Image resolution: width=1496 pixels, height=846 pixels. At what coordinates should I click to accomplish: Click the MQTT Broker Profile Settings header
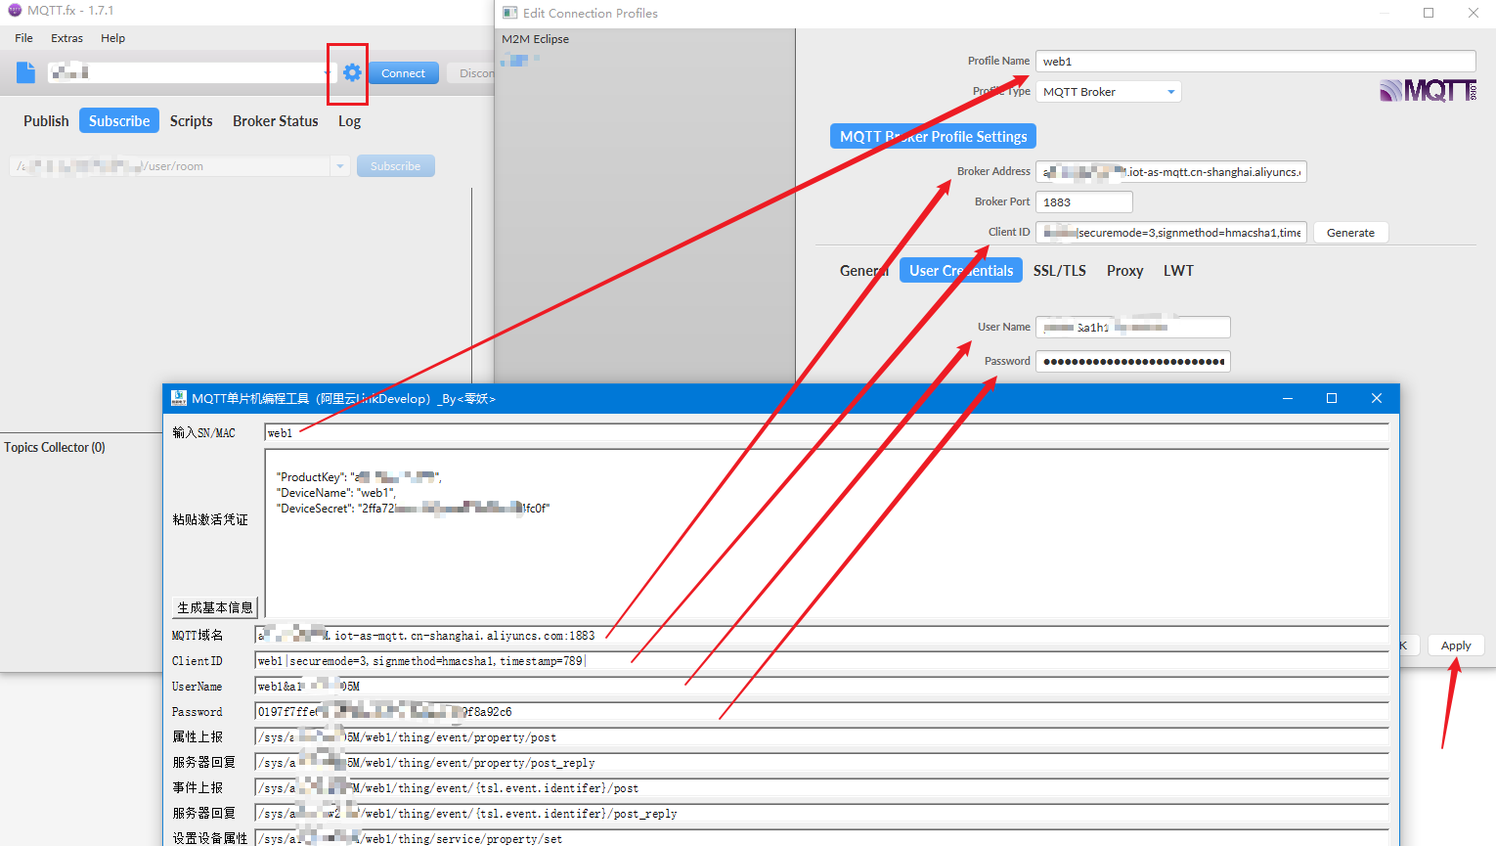click(x=933, y=137)
